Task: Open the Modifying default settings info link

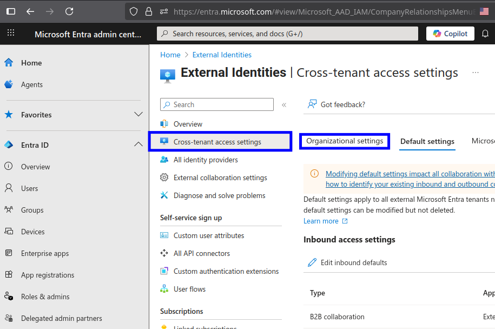Action: 410,179
